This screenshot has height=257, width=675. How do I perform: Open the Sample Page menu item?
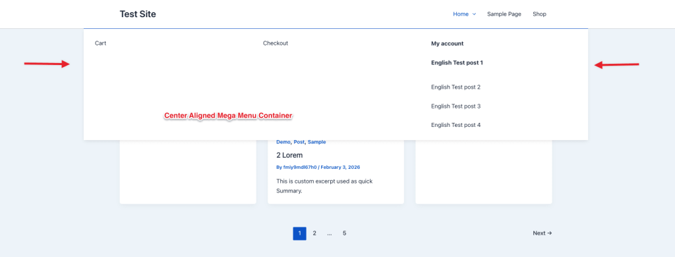(504, 14)
